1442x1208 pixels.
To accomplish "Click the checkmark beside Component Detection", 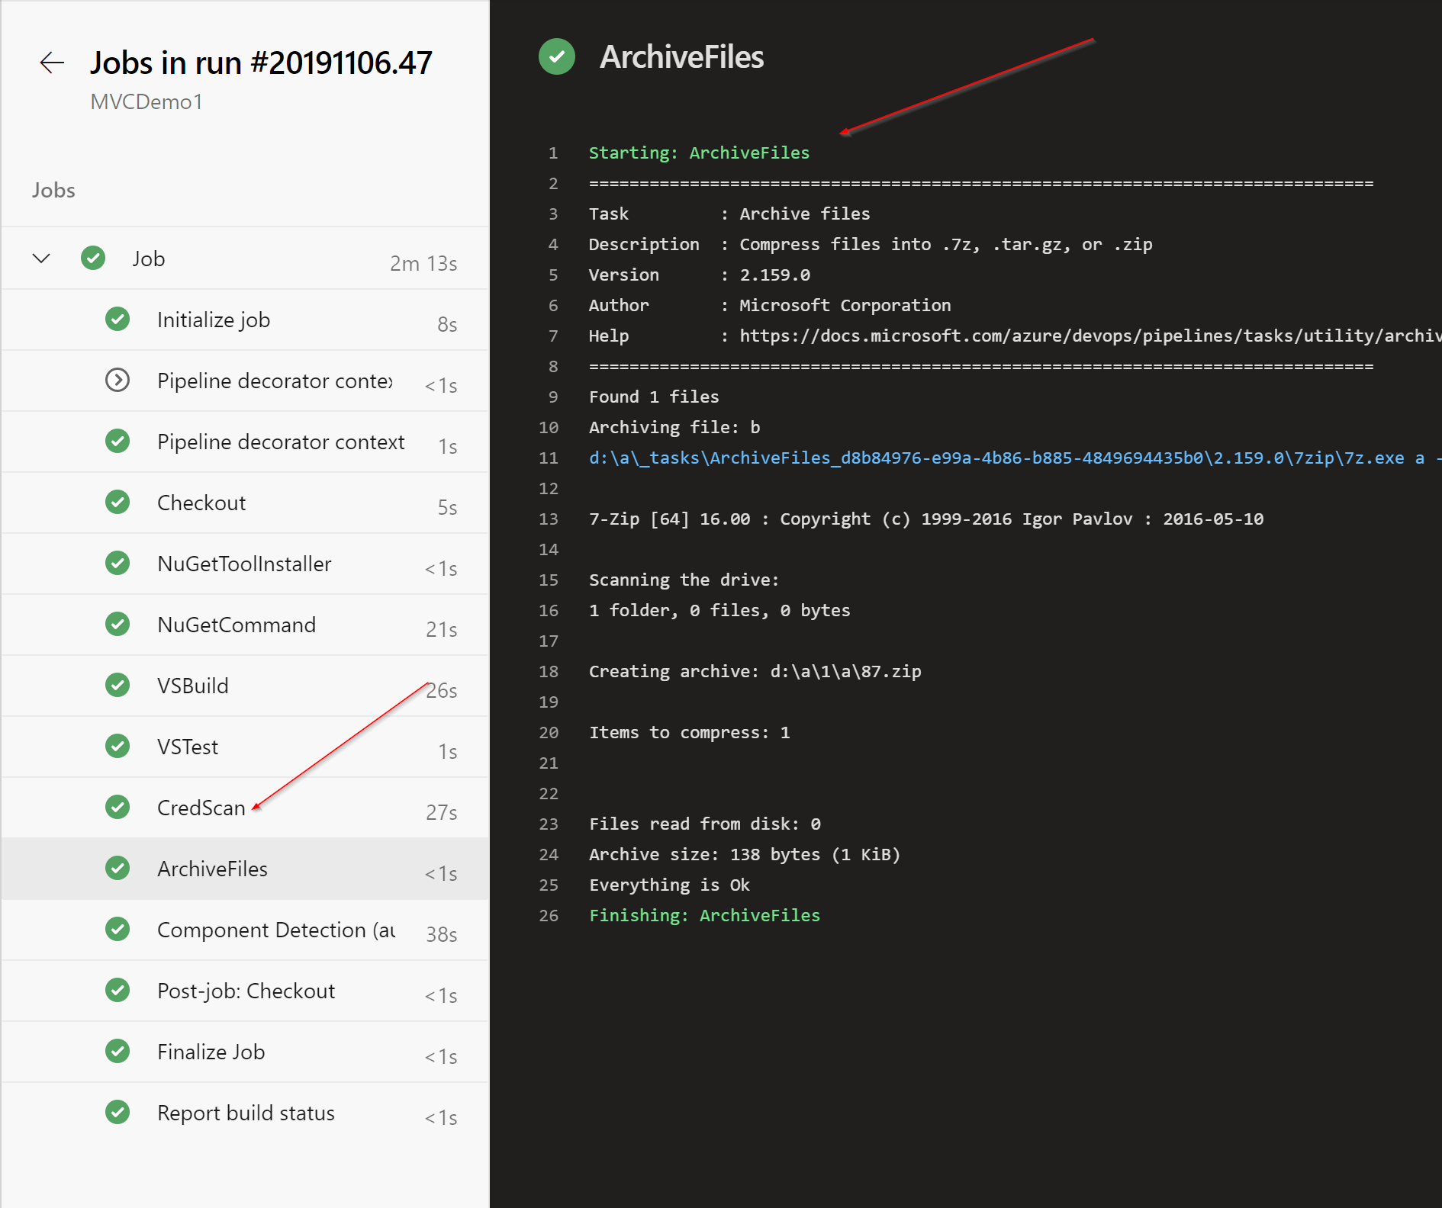I will pyautogui.click(x=117, y=929).
